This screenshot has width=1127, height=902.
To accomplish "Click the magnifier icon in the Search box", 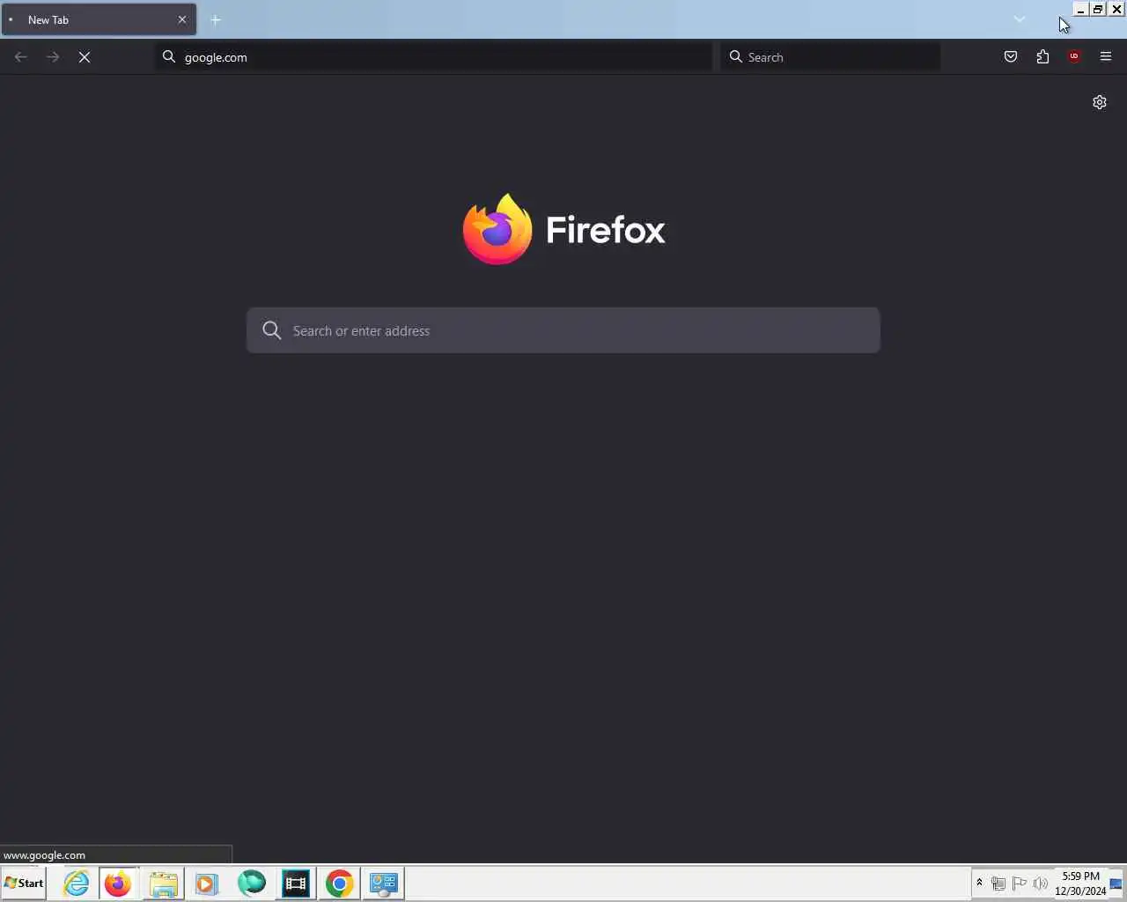I will point(736,57).
